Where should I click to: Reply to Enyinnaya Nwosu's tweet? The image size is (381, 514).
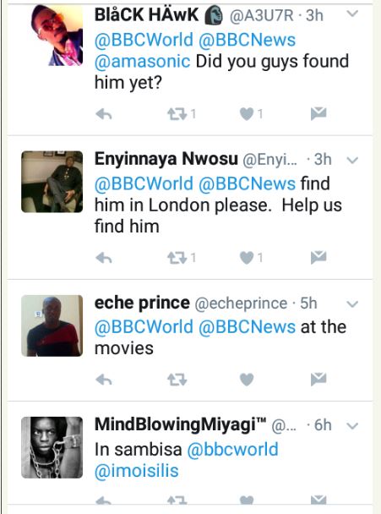[104, 259]
